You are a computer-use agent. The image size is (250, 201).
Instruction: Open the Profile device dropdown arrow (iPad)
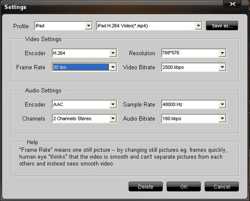click(x=89, y=25)
